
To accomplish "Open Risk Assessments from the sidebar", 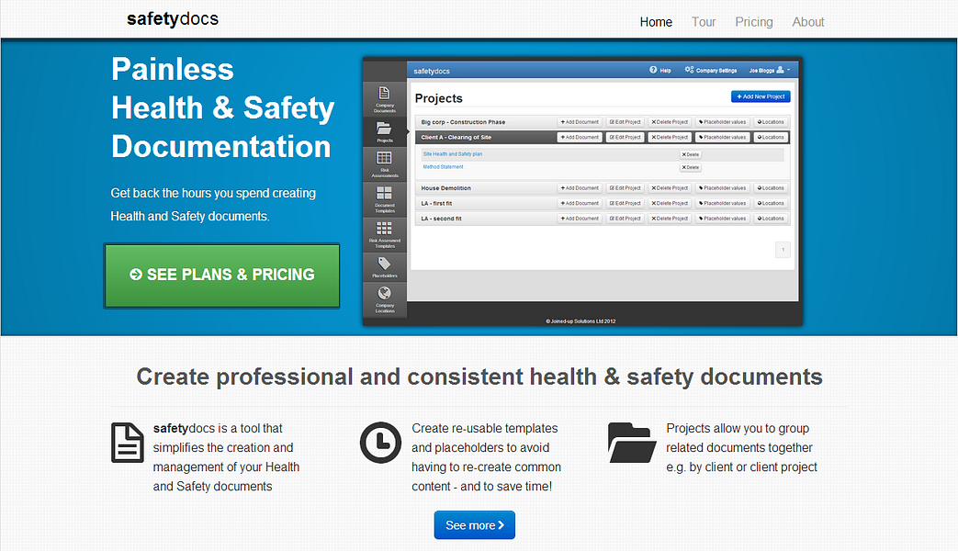I will pos(384,164).
